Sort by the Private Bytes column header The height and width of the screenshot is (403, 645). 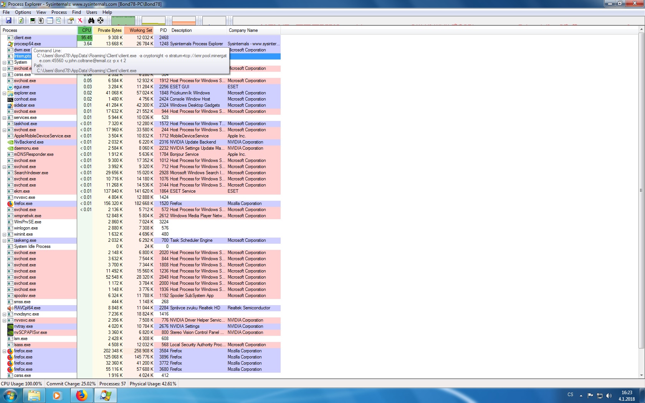(x=108, y=30)
